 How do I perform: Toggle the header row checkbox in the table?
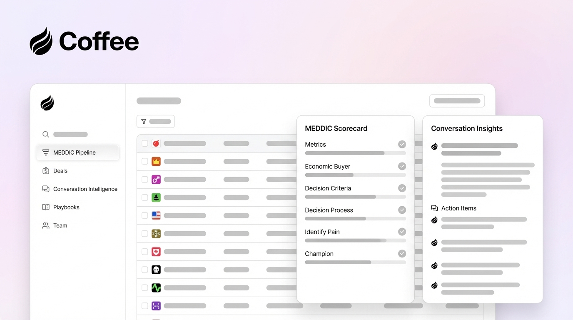click(145, 143)
